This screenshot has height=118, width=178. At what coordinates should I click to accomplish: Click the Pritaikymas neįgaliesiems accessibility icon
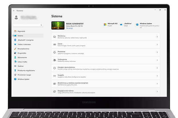15,70
